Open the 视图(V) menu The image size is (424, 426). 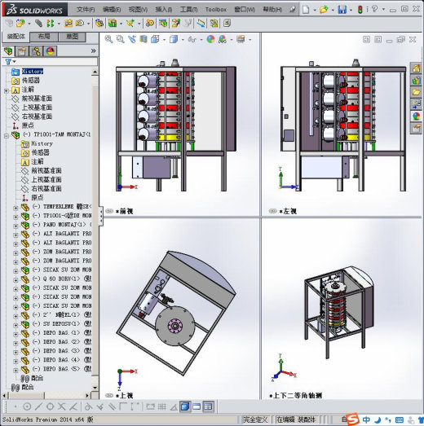[138, 10]
